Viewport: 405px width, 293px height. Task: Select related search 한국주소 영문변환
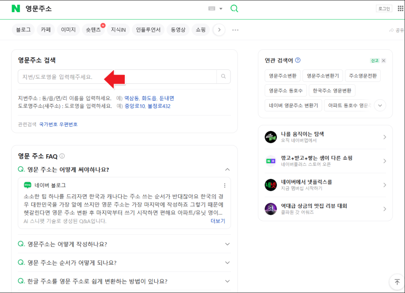(332, 91)
